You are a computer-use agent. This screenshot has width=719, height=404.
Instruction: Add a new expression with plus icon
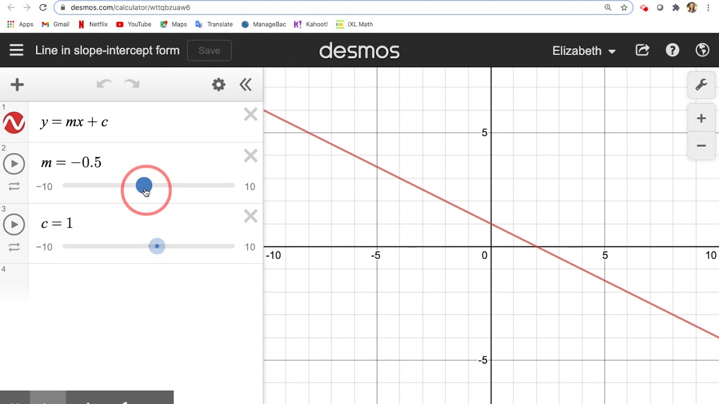coord(17,85)
